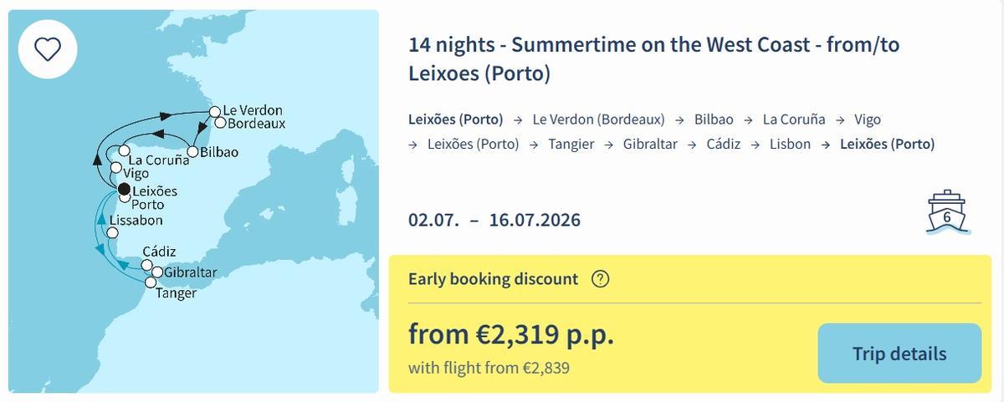Click Tanger port marker on map
This screenshot has width=1004, height=402.
tap(151, 282)
